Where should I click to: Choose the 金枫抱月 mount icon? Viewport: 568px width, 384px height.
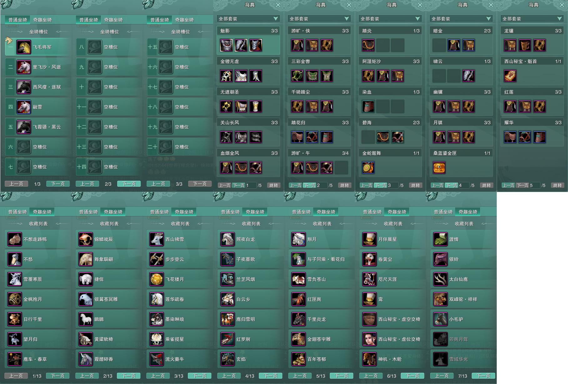tap(14, 299)
